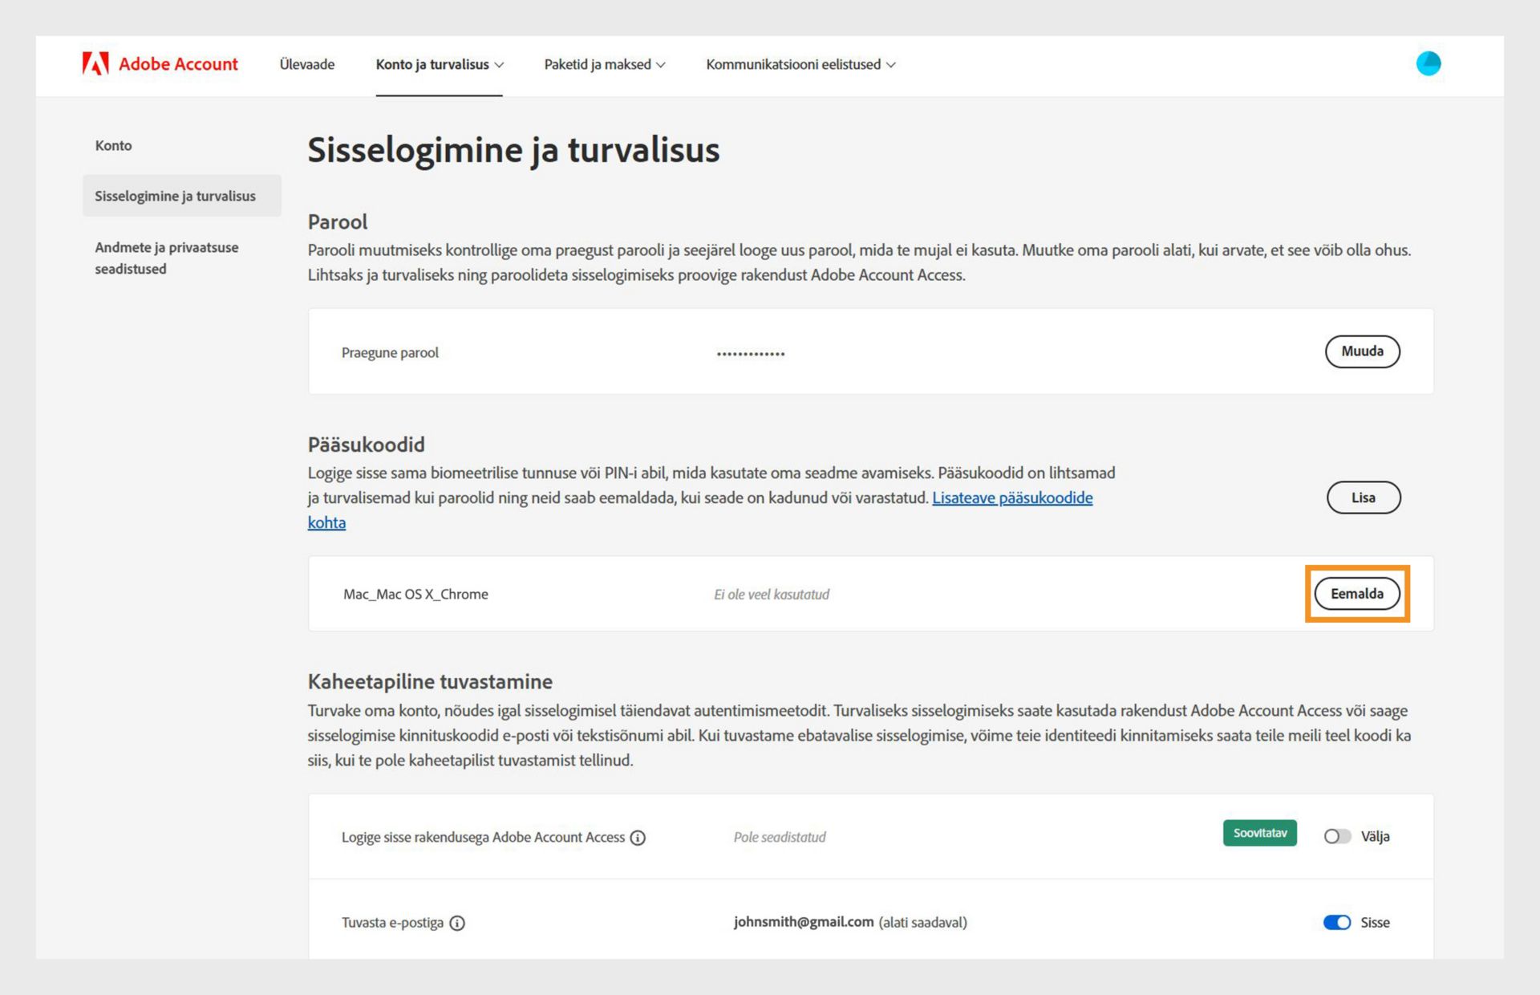Expand Konto ja turvalisus dropdown

(x=440, y=64)
